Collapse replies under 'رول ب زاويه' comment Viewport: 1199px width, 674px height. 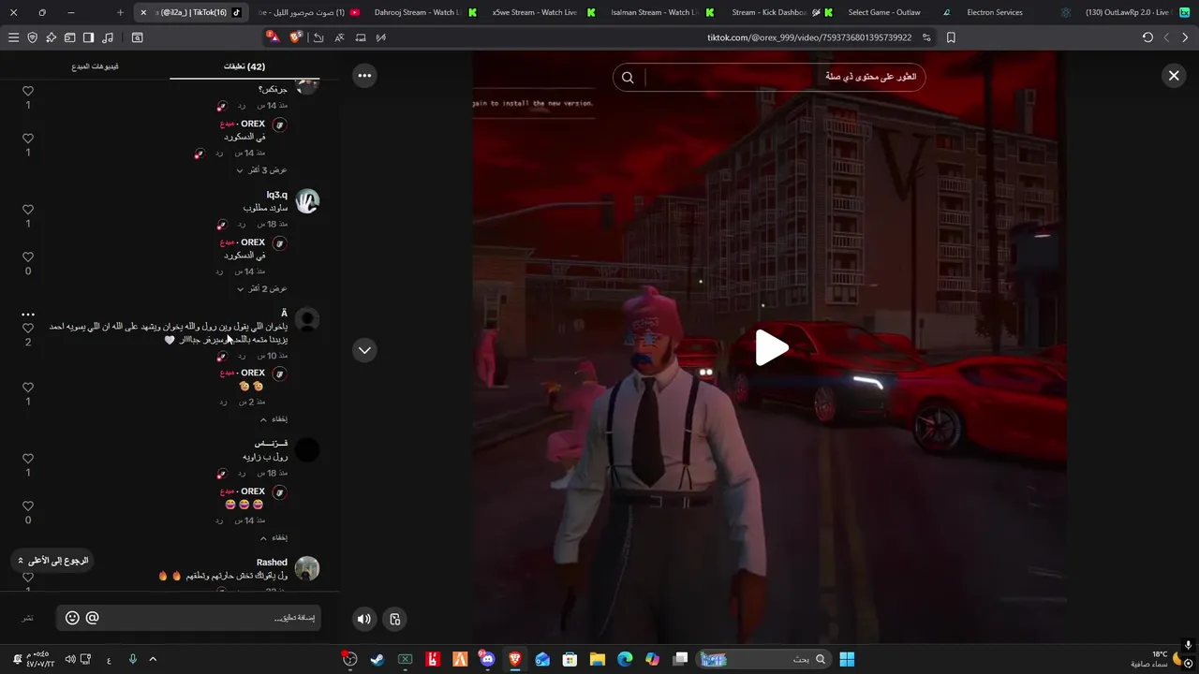pos(274,537)
